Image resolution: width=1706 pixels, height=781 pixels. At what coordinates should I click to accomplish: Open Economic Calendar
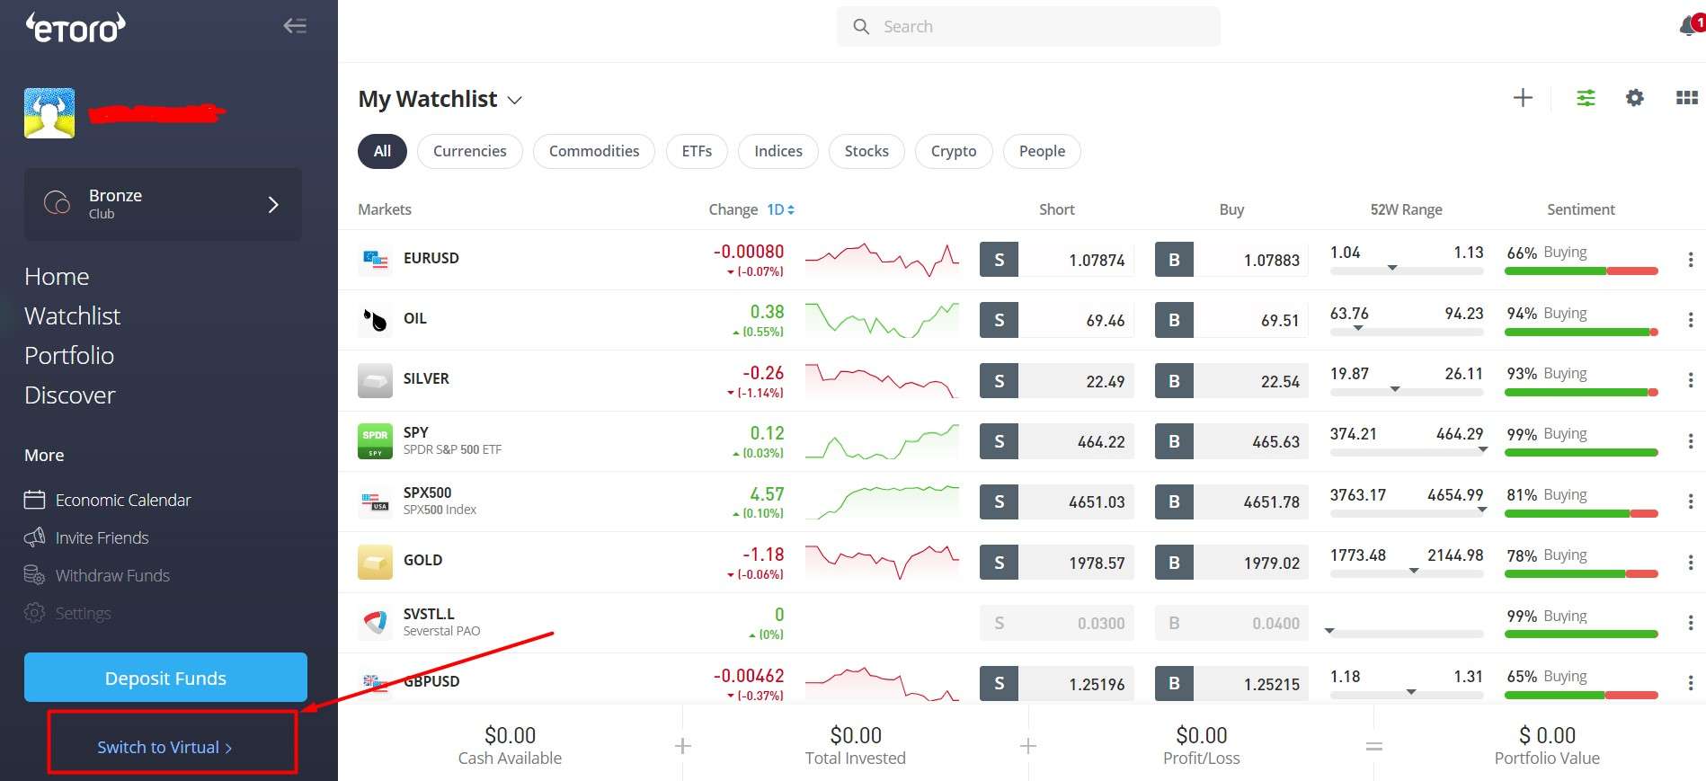coord(108,500)
